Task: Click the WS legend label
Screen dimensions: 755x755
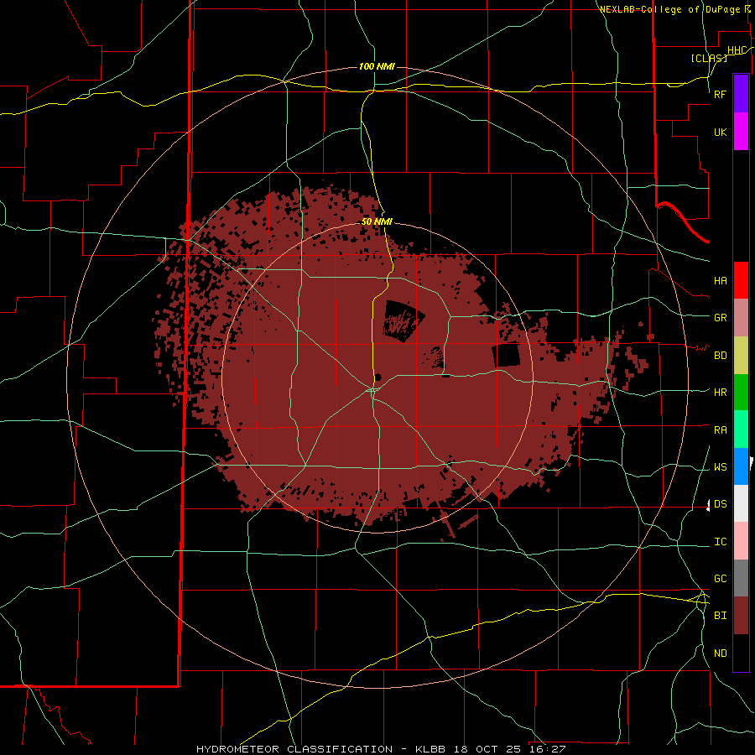Action: [721, 467]
